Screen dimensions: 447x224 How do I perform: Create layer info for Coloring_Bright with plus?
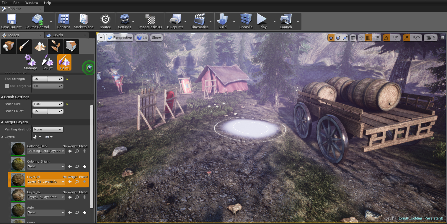tap(84, 166)
